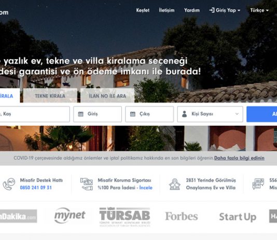Viewport: 277px width, 240px height.
Task: Open the Türkçe language dropdown
Action: [x=259, y=10]
